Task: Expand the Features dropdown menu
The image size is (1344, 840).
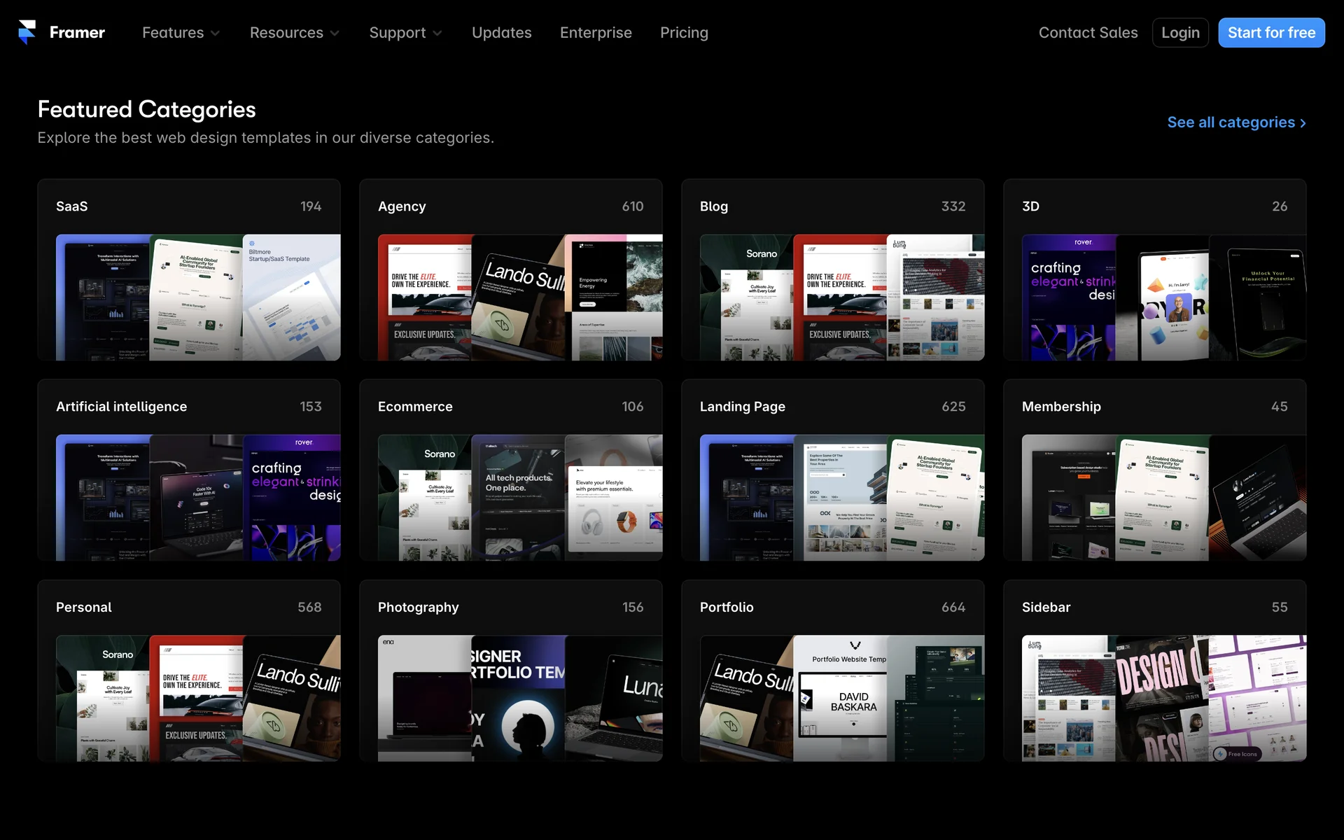Action: tap(181, 33)
